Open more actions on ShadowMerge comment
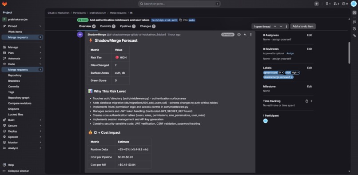Image resolution: width=358 pixels, height=175 pixels. [x=251, y=35]
